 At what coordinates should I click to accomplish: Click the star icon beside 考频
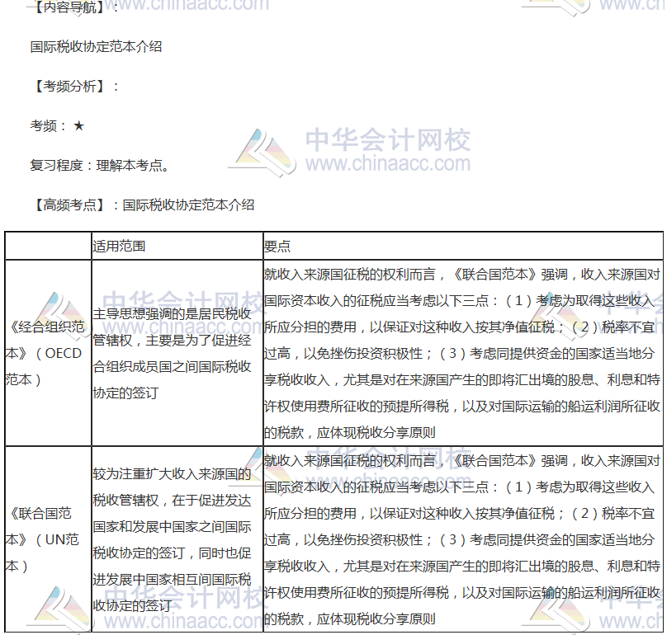pos(78,126)
